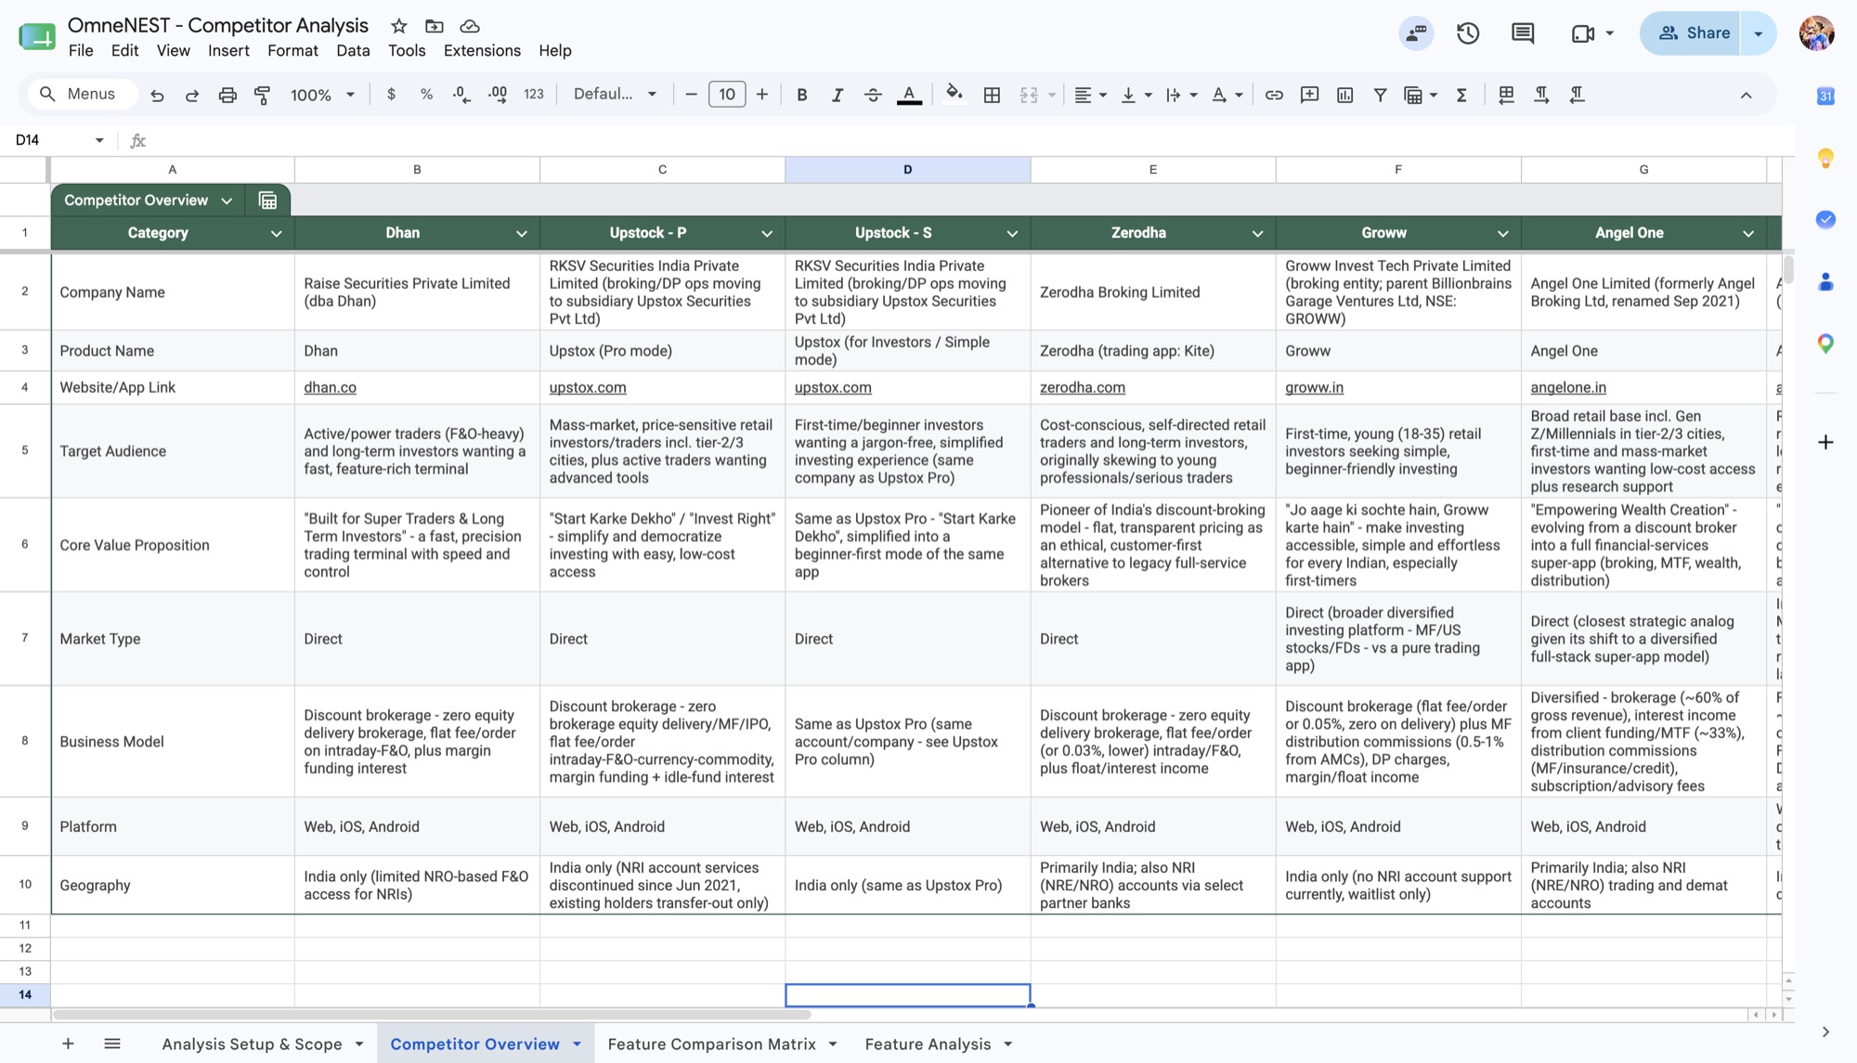Format as currency with dollar icon
Viewport: 1857px width, 1063px height.
(x=391, y=95)
